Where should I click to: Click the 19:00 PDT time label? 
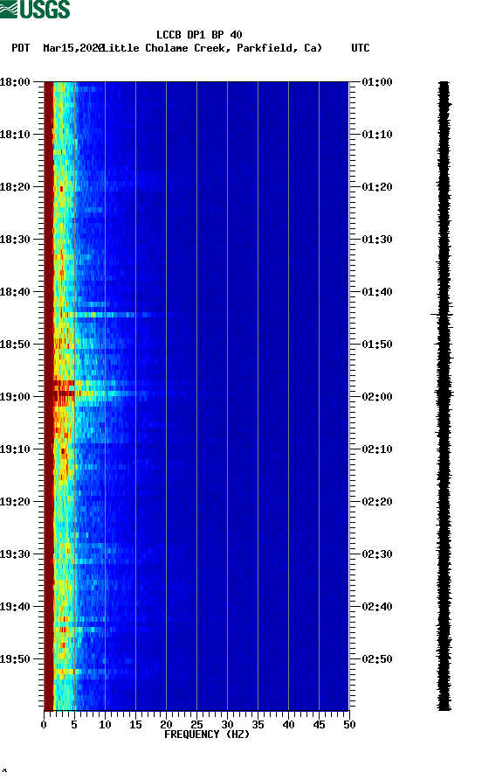[x=15, y=397]
